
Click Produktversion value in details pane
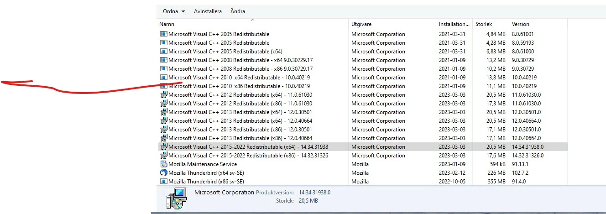pos(315,193)
